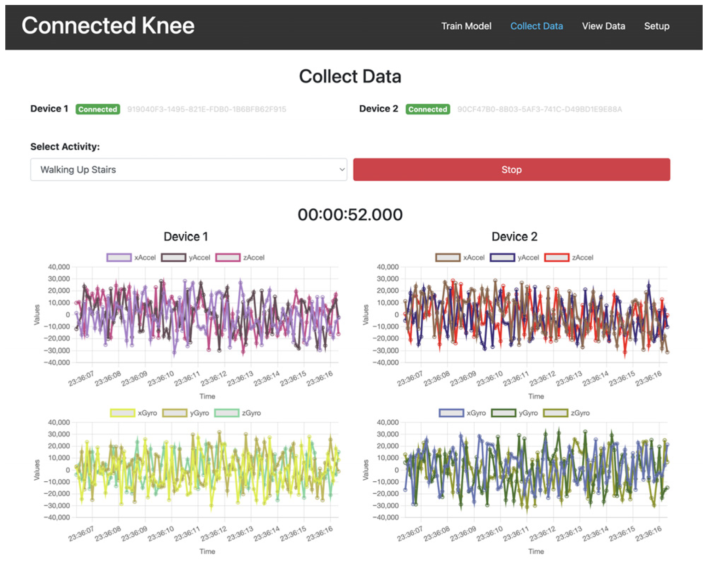Click the Connected Knee title link
This screenshot has height=563, width=709.
(108, 25)
